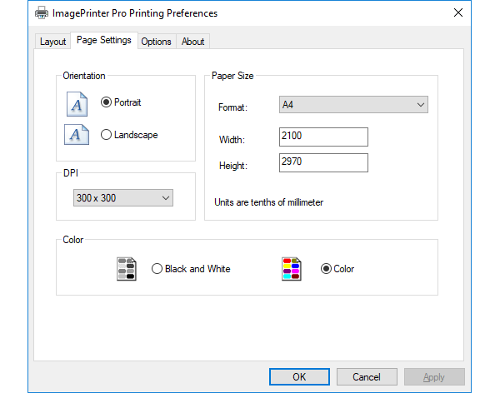Click the color print icon
Image resolution: width=500 pixels, height=393 pixels.
pos(291,269)
